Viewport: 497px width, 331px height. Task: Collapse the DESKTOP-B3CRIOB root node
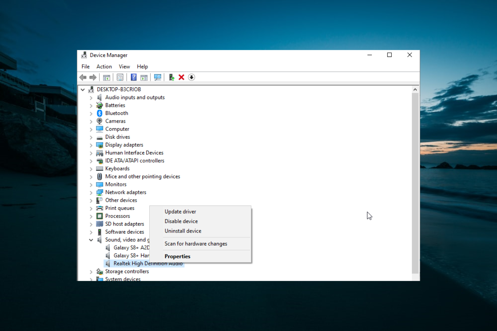pyautogui.click(x=83, y=90)
